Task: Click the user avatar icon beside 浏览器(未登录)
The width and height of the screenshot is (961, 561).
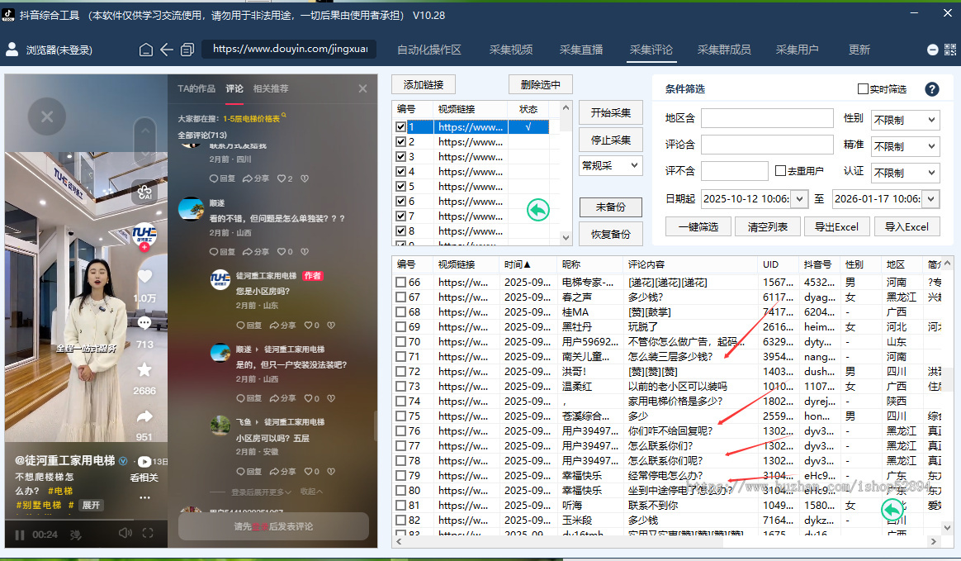Action: [x=12, y=49]
